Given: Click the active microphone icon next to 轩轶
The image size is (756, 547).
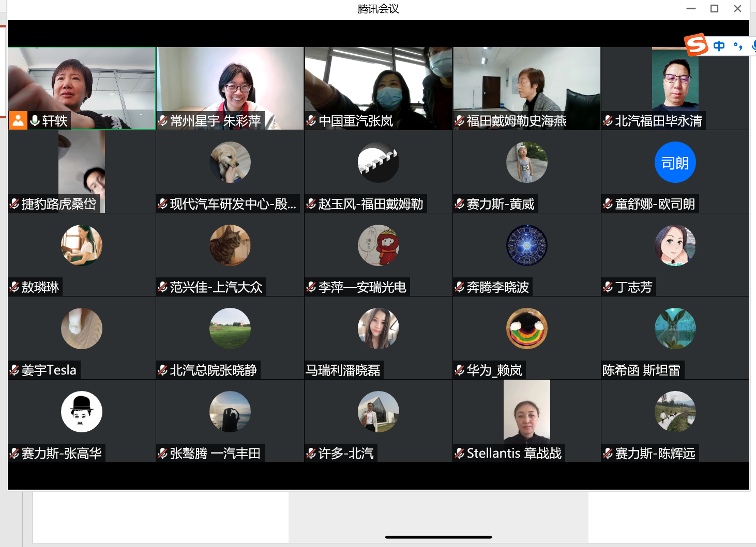Looking at the screenshot, I should [x=35, y=120].
